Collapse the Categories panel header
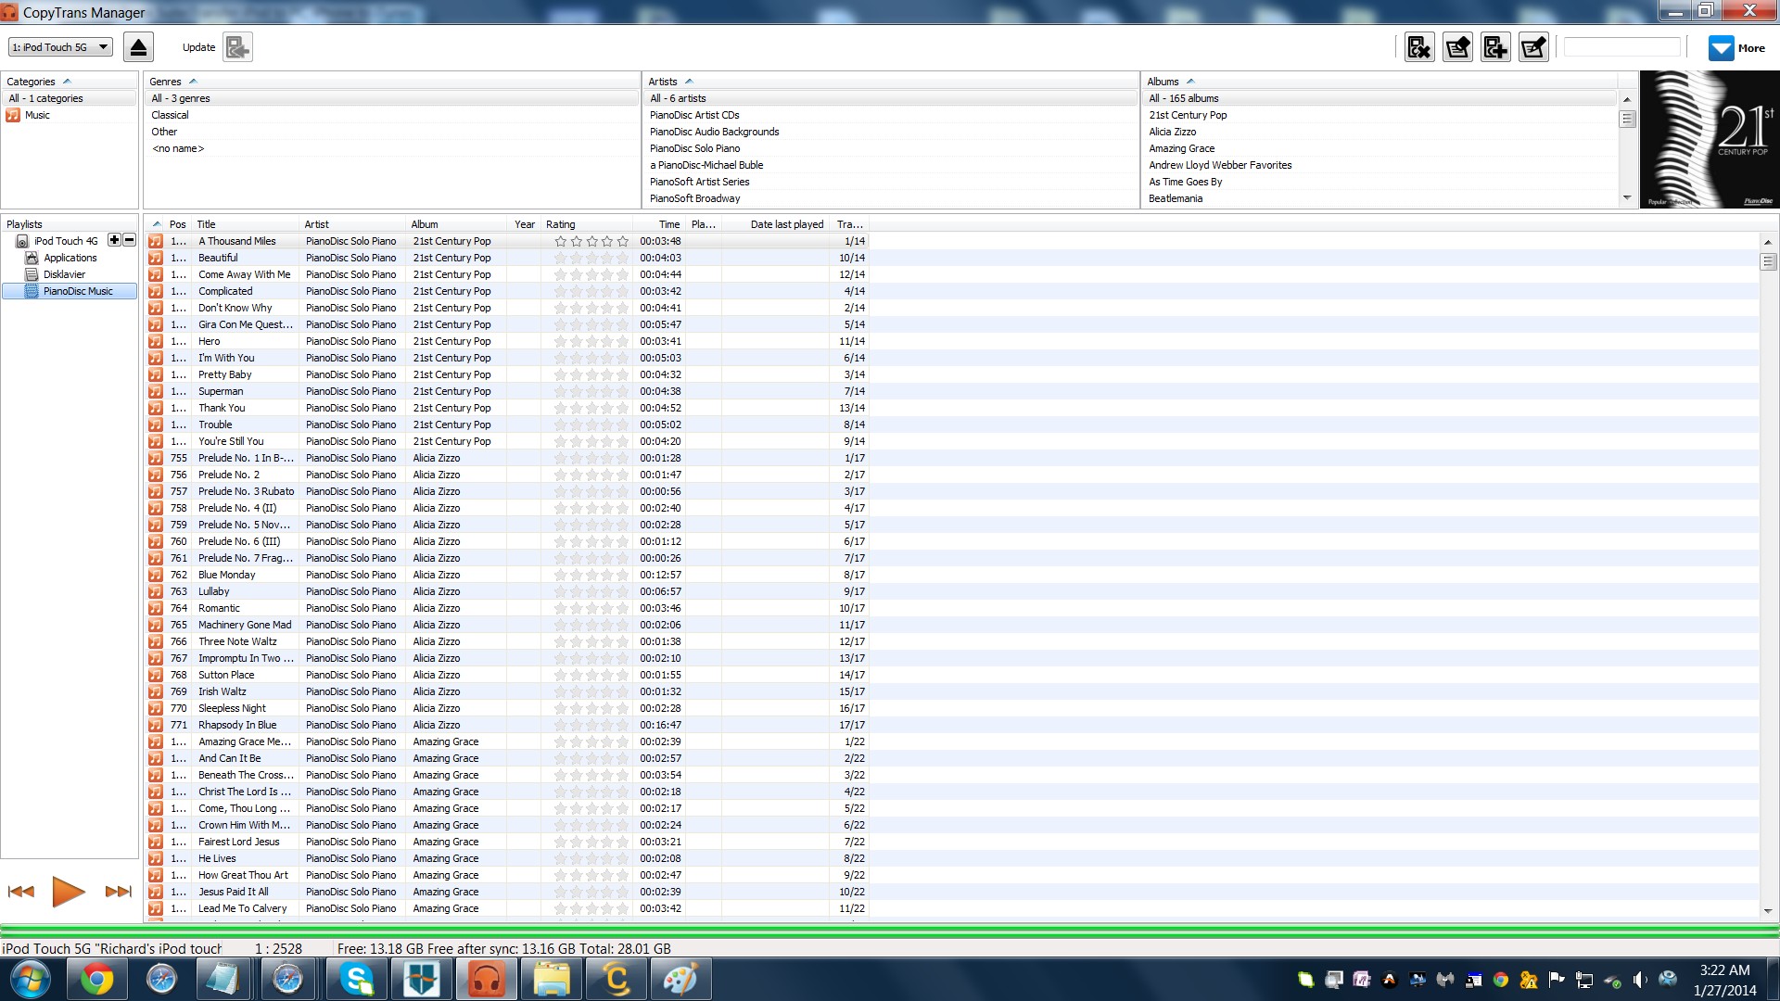1780x1001 pixels. click(68, 82)
